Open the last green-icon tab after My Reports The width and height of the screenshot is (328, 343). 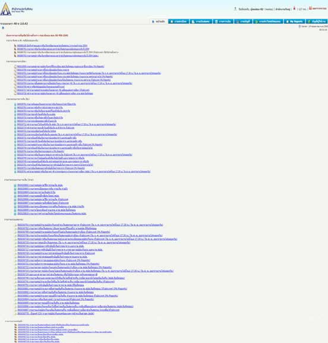[x=317, y=21]
